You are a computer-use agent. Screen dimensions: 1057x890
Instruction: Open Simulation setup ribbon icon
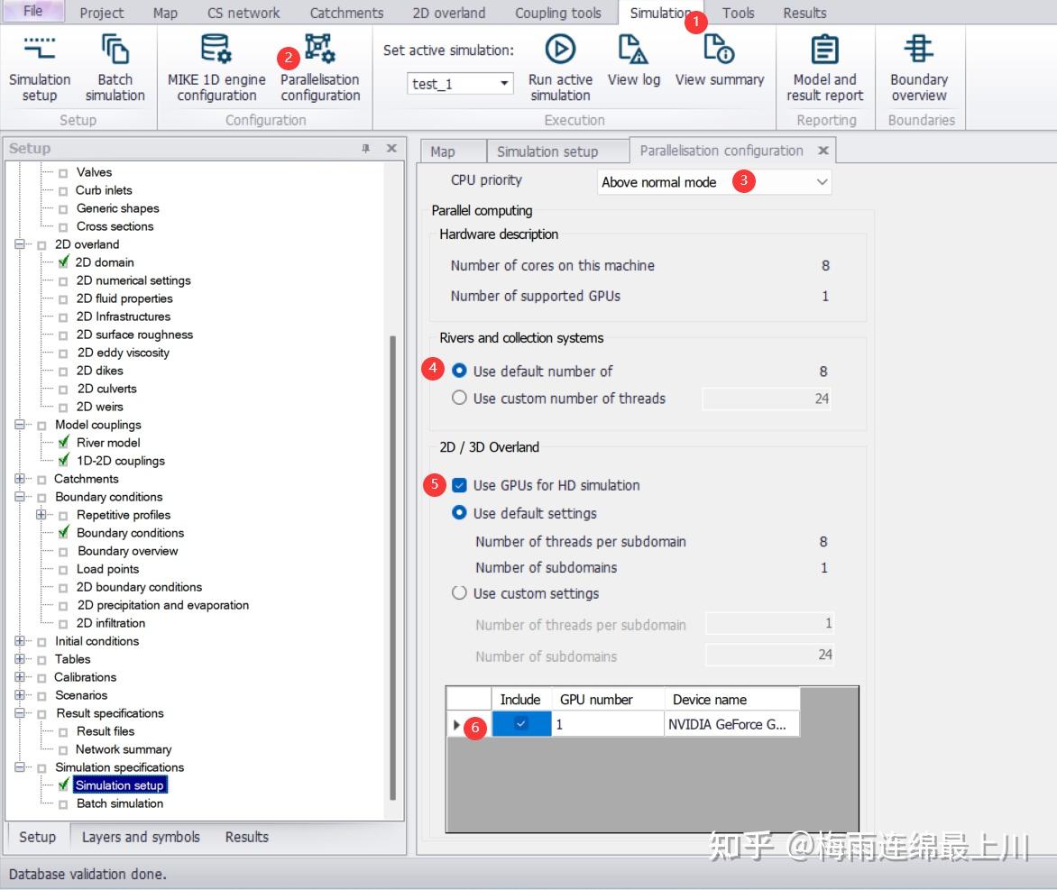pos(39,68)
